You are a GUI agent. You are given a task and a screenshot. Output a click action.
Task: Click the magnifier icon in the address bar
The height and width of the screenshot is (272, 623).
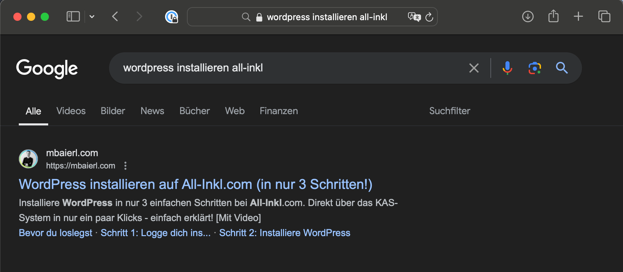[246, 17]
